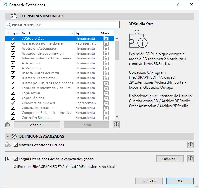Toggle the load checkbox for Activador de 3Dconnexion
This screenshot has width=199, height=188.
(13, 53)
